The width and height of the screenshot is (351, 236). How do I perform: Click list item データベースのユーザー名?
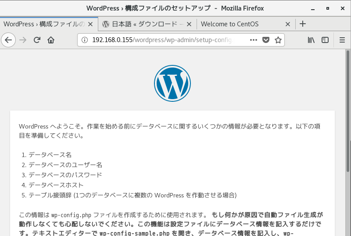(65, 165)
